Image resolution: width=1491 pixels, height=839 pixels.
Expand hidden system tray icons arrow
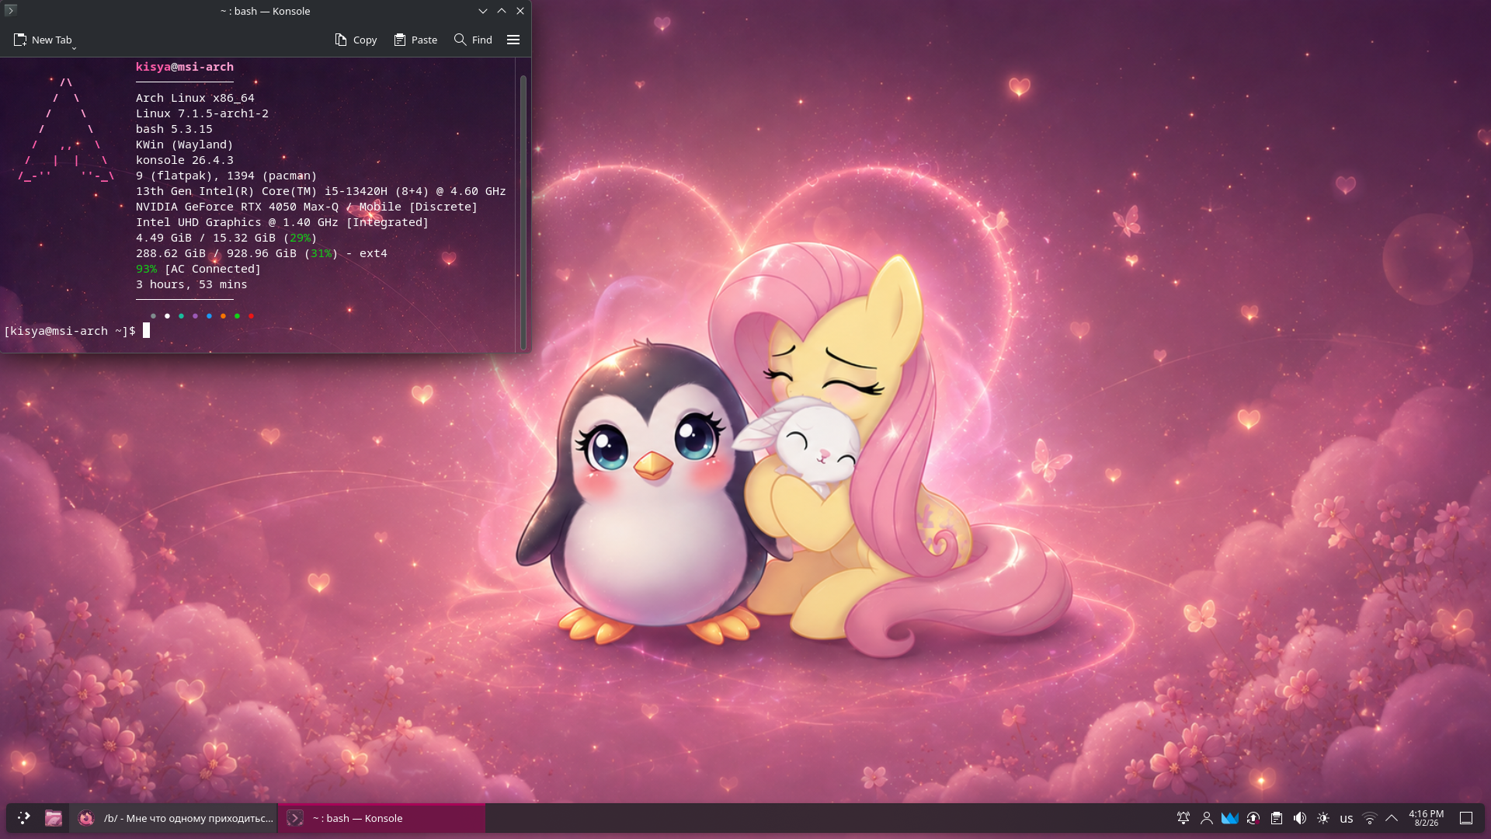(1392, 818)
